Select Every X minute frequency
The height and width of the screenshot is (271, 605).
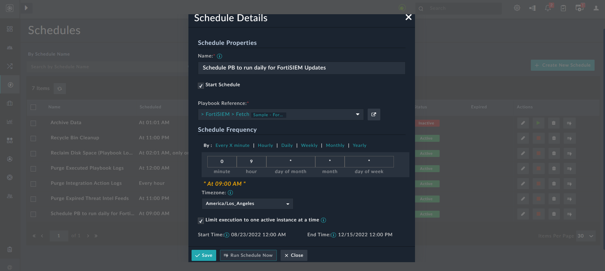(232, 145)
